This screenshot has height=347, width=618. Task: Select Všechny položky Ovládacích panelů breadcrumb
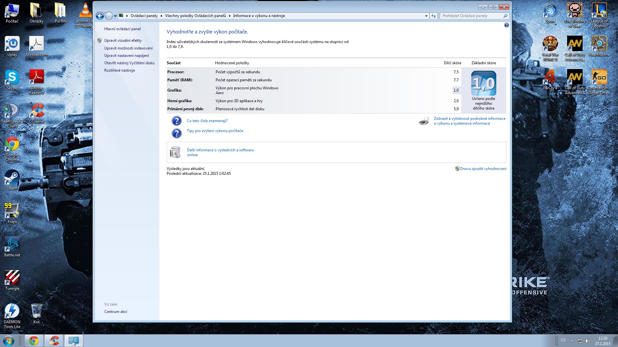click(x=195, y=16)
